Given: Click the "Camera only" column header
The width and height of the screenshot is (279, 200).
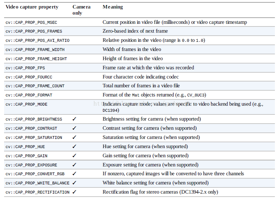Looking at the screenshot, I should tap(82, 10).
